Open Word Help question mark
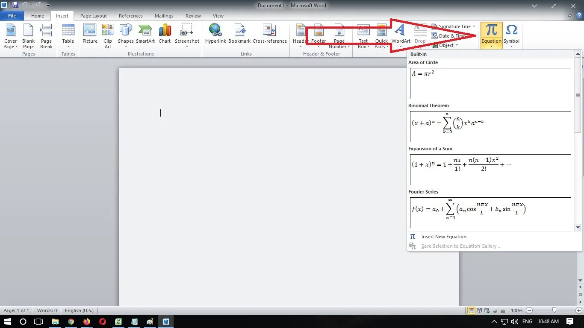This screenshot has width=584, height=328. coord(579,15)
